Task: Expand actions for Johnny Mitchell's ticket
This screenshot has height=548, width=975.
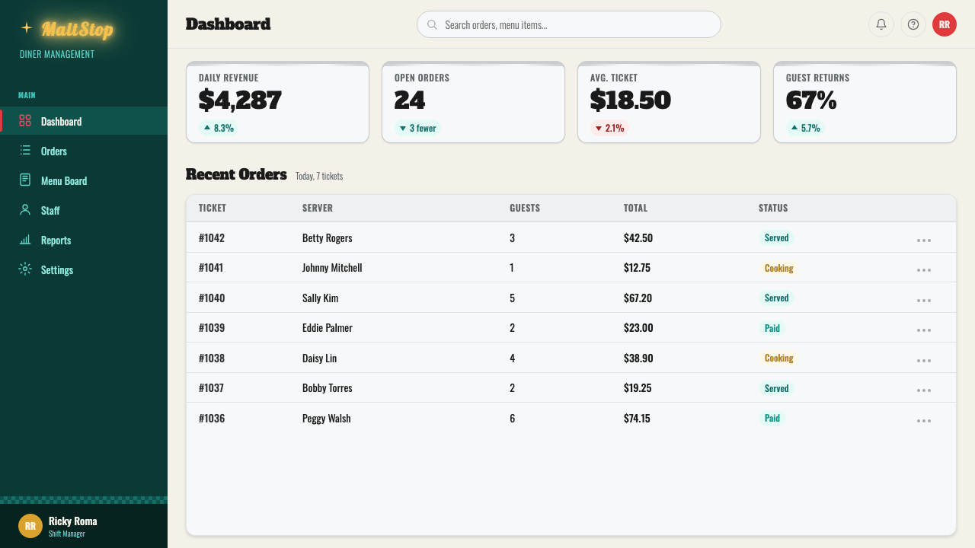Action: pos(924,269)
